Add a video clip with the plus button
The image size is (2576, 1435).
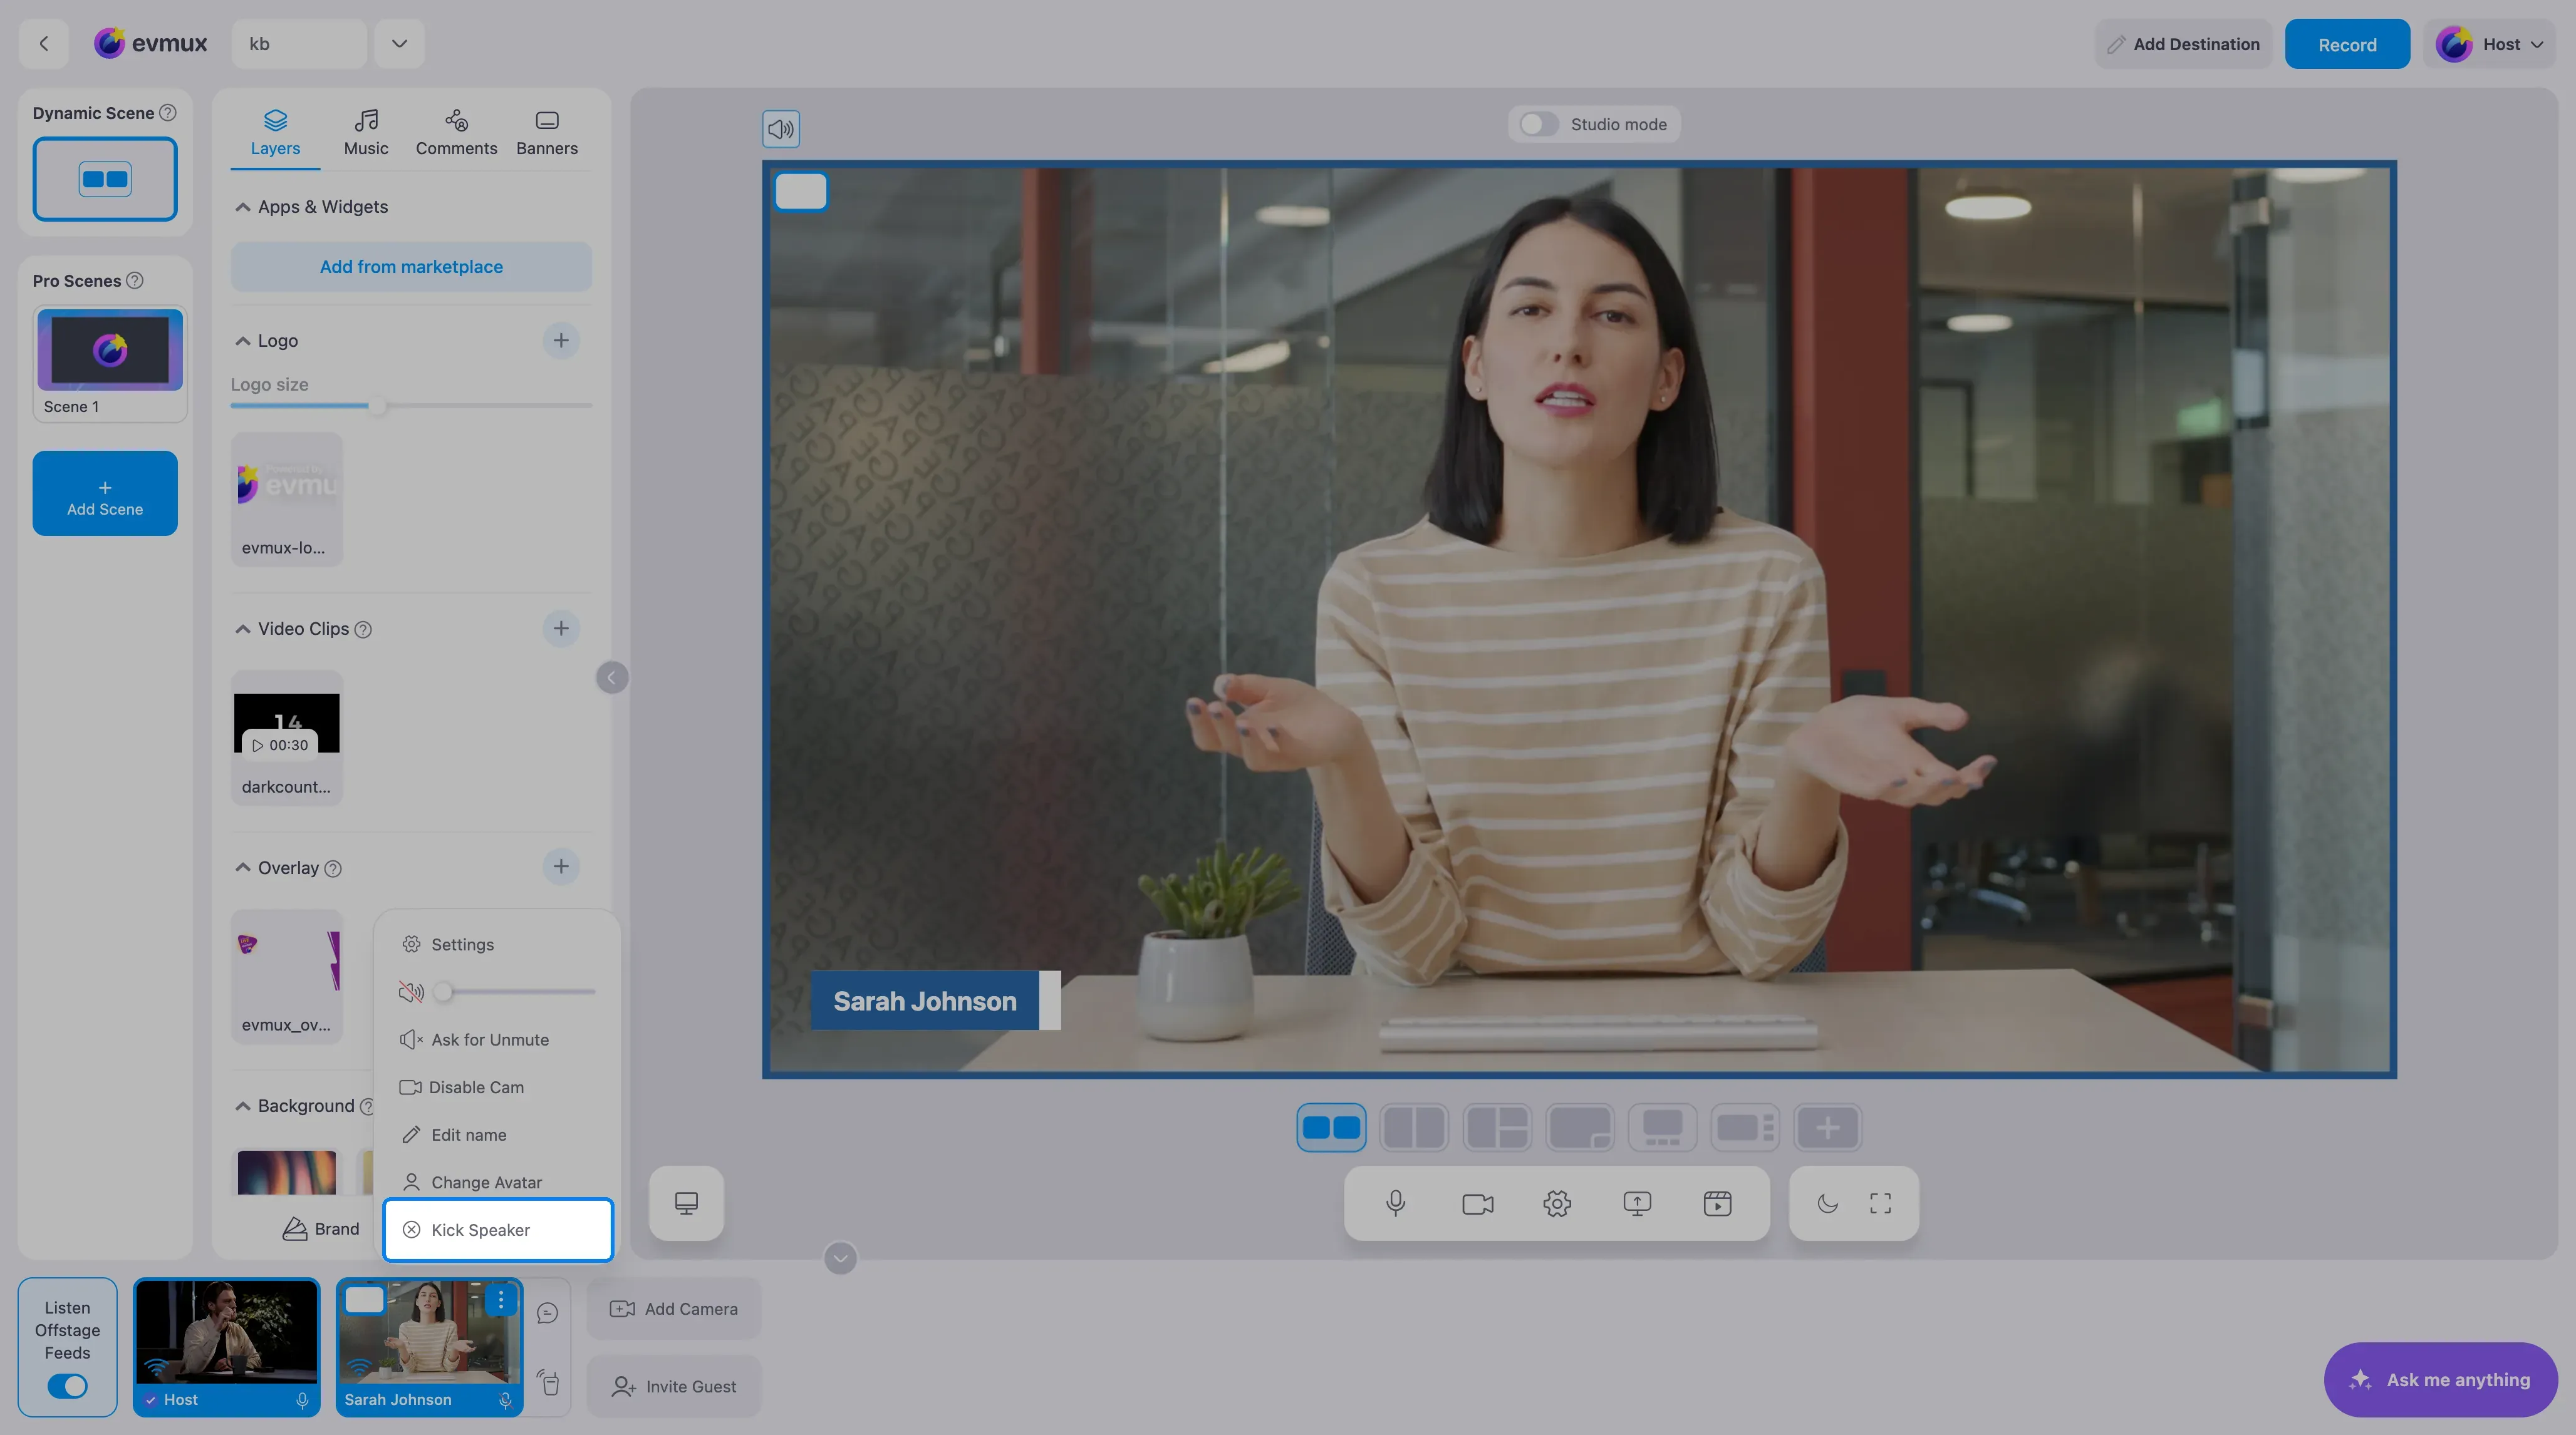coord(561,629)
